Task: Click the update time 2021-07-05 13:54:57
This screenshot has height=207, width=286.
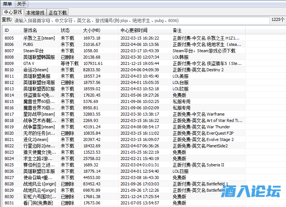Action: pos(140,203)
